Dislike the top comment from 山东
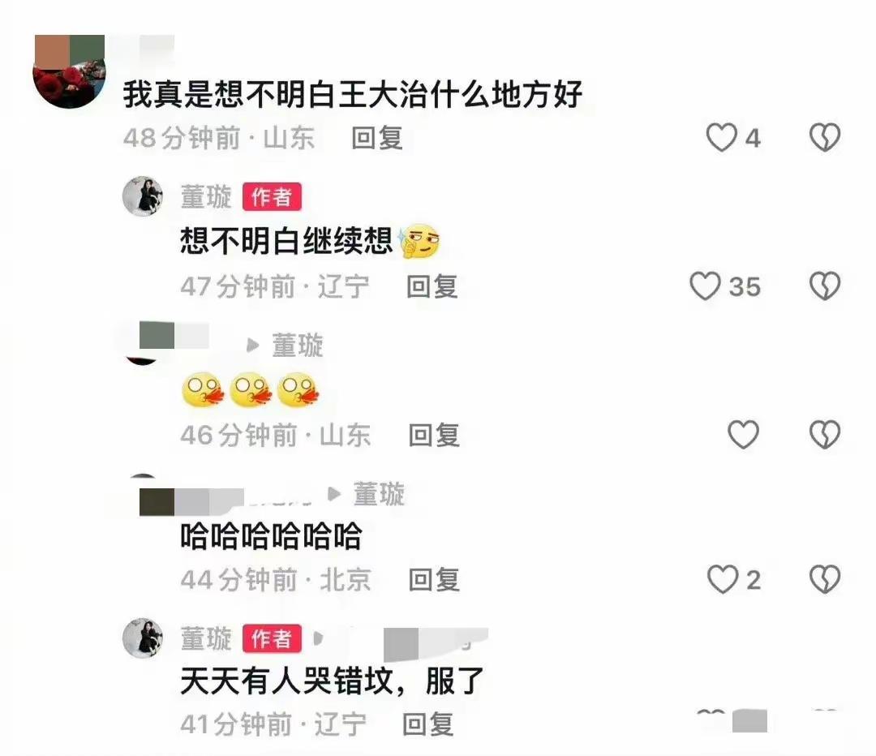Screen dimensions: 876x756 point(825,137)
